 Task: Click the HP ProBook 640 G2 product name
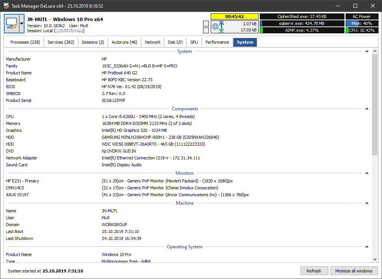120,73
